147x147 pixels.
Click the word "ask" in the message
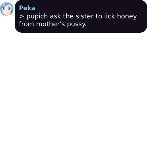55,16
